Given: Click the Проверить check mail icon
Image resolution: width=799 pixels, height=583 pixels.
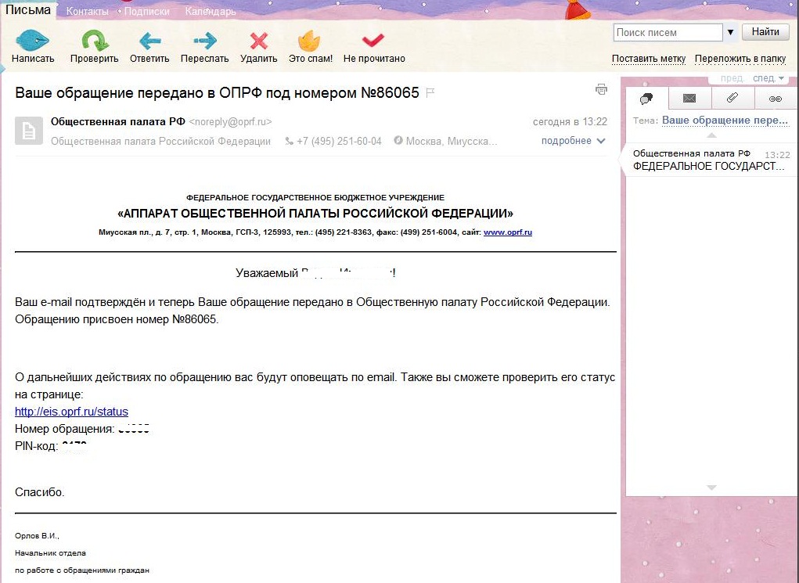Looking at the screenshot, I should 95,41.
